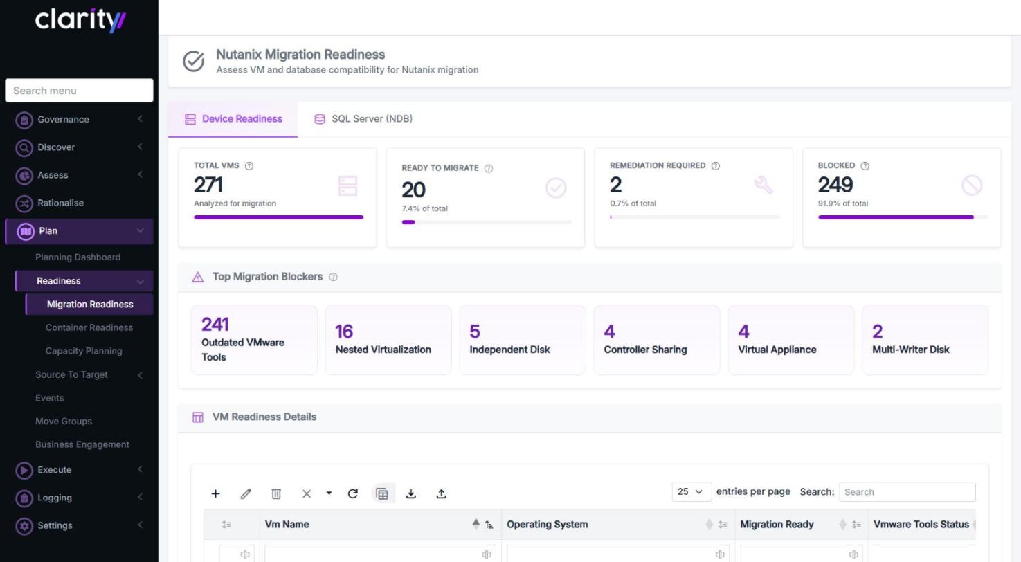1021x562 pixels.
Task: Select the Outdated VMware Tools blocker card
Action: pos(254,340)
